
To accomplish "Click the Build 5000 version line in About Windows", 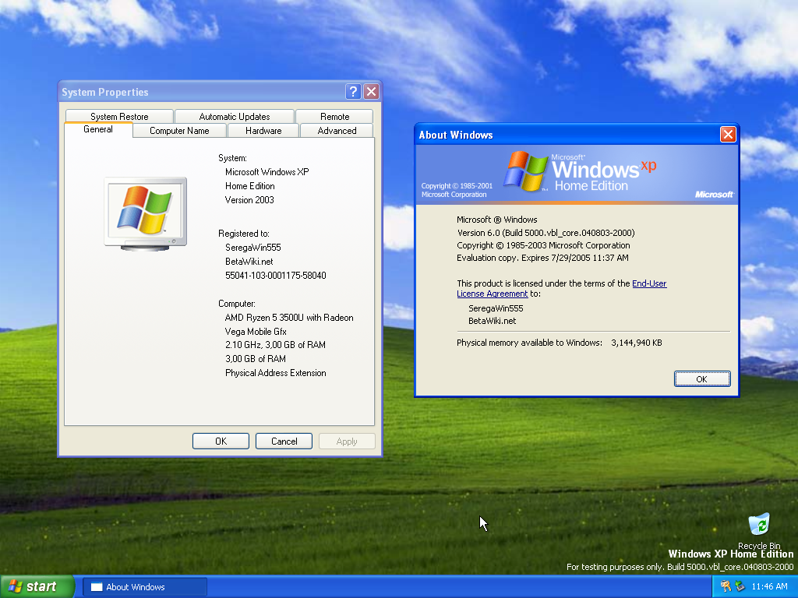I will coord(546,233).
